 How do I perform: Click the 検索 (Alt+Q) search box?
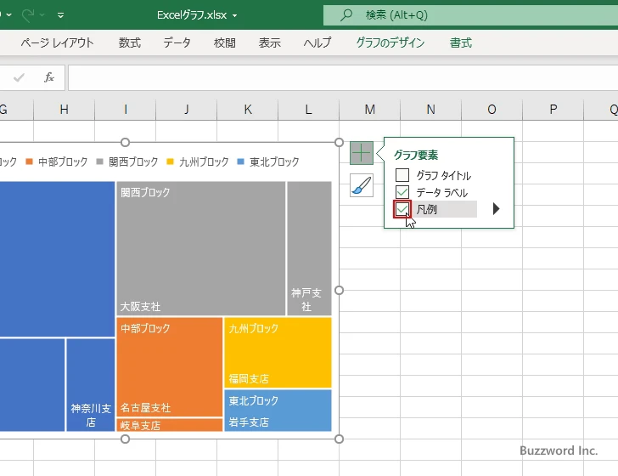(470, 15)
